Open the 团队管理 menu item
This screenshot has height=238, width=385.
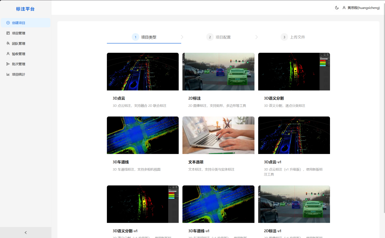(x=26, y=43)
